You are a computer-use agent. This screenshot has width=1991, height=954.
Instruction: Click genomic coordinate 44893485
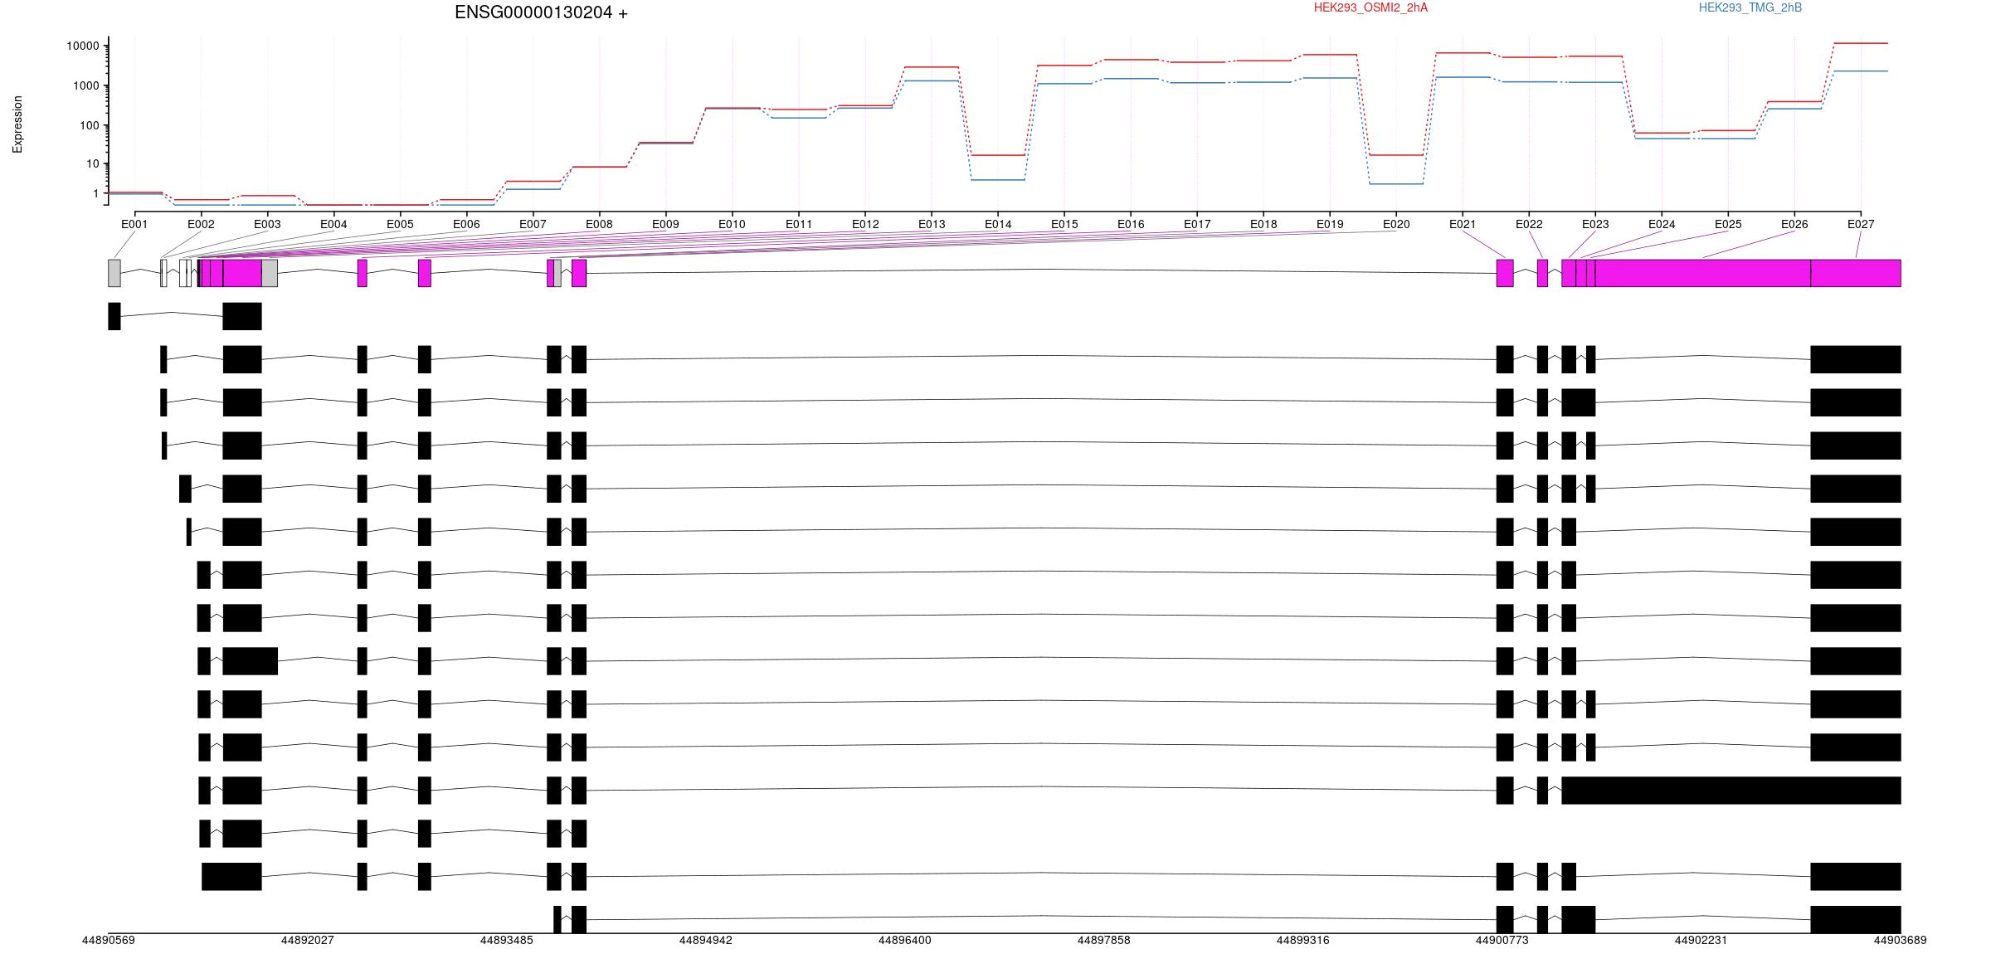(507, 940)
